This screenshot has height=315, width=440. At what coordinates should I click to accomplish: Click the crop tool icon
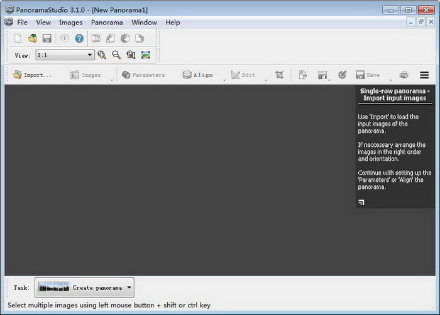tap(279, 75)
